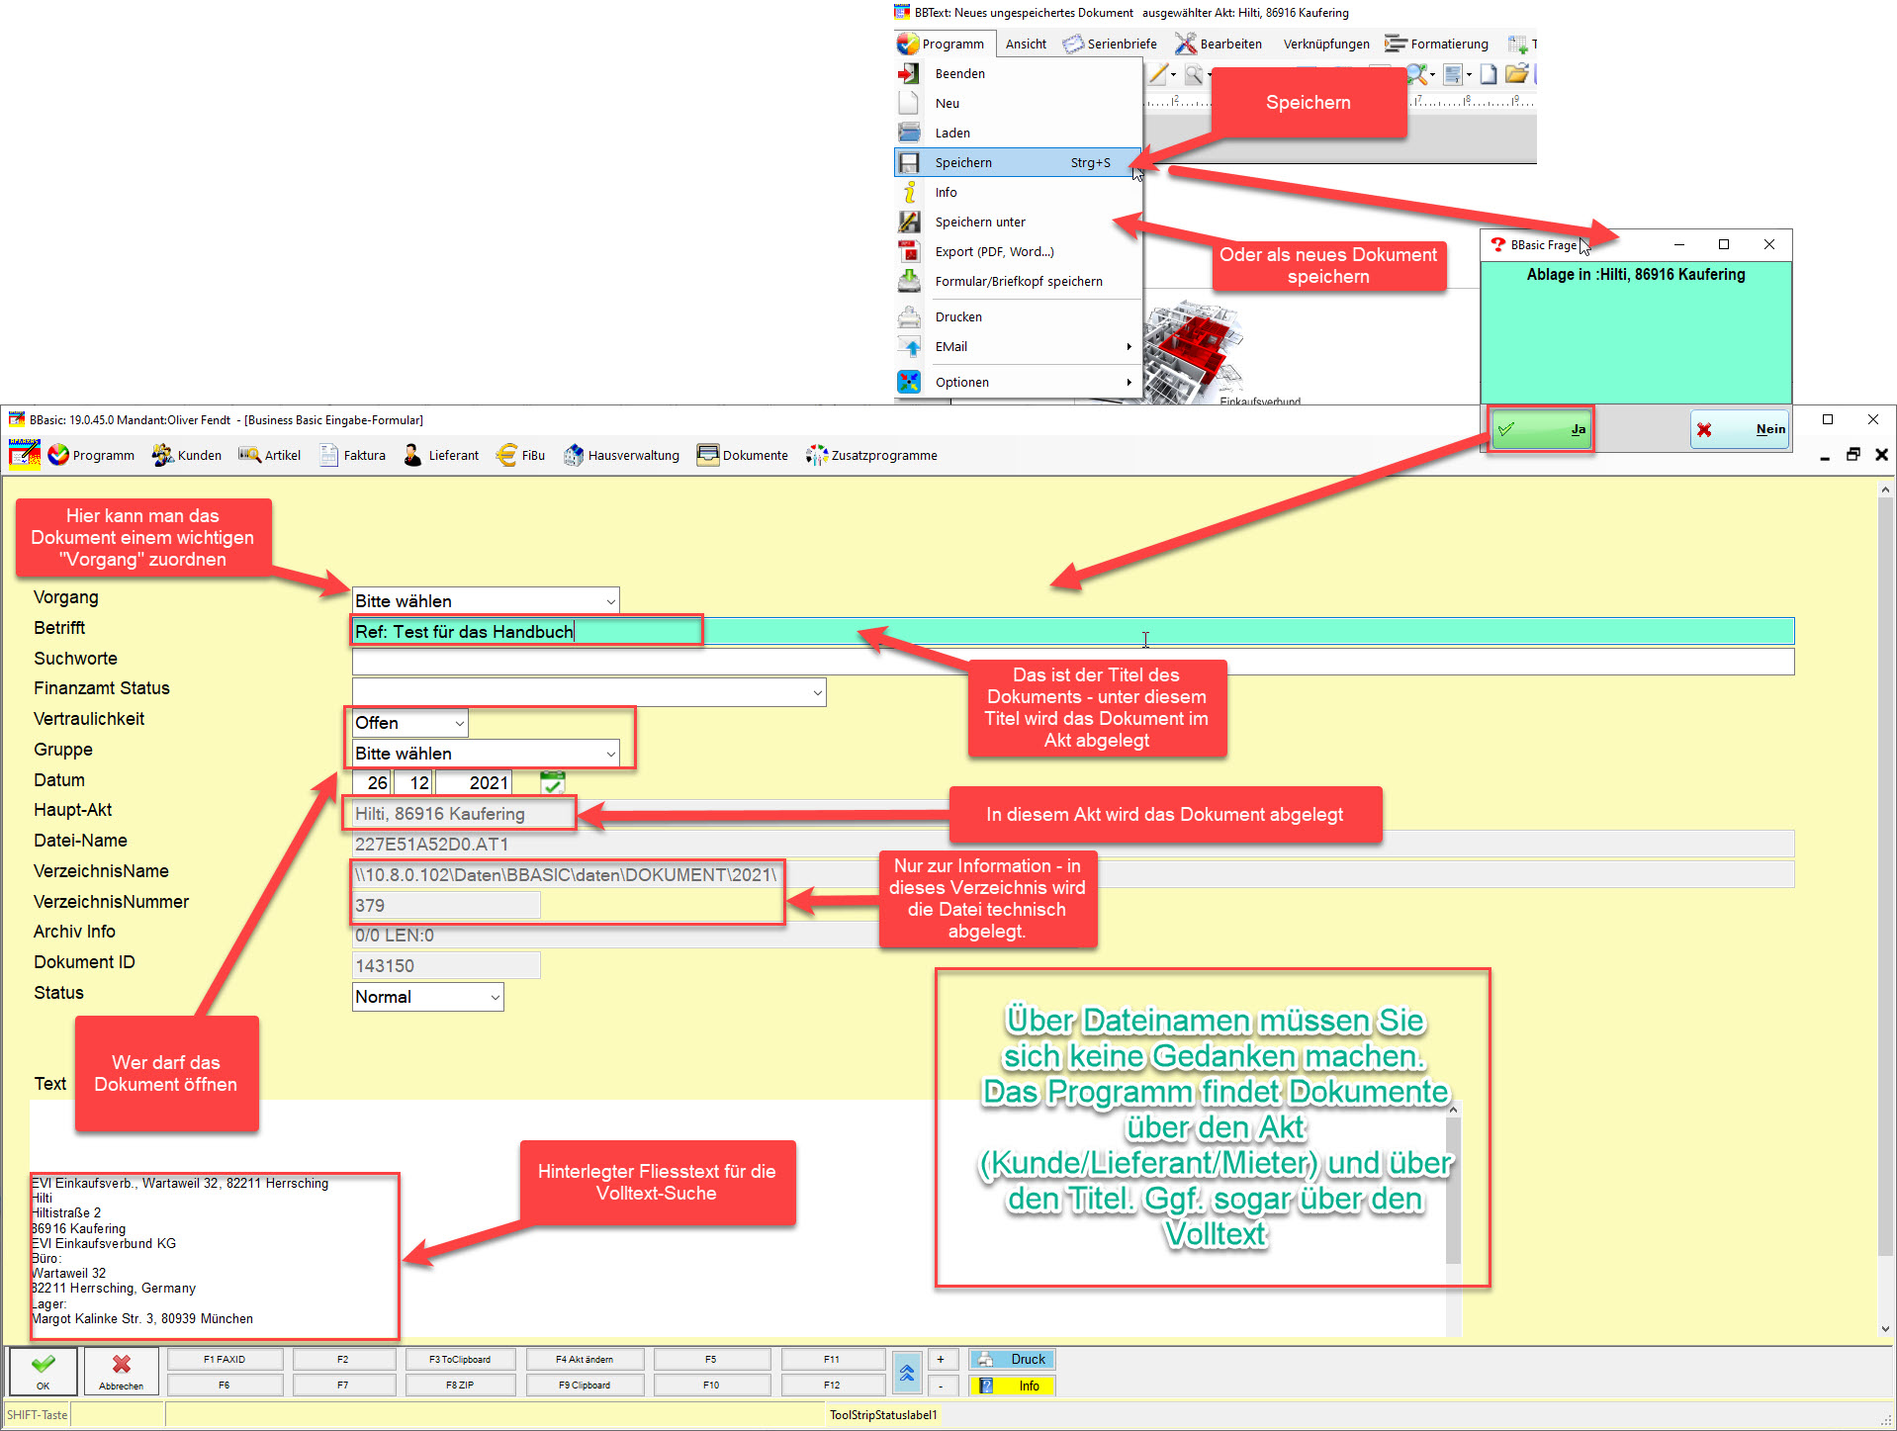Click the BBasic application logo icon in the menu bar
1897x1431 pixels.
25,455
